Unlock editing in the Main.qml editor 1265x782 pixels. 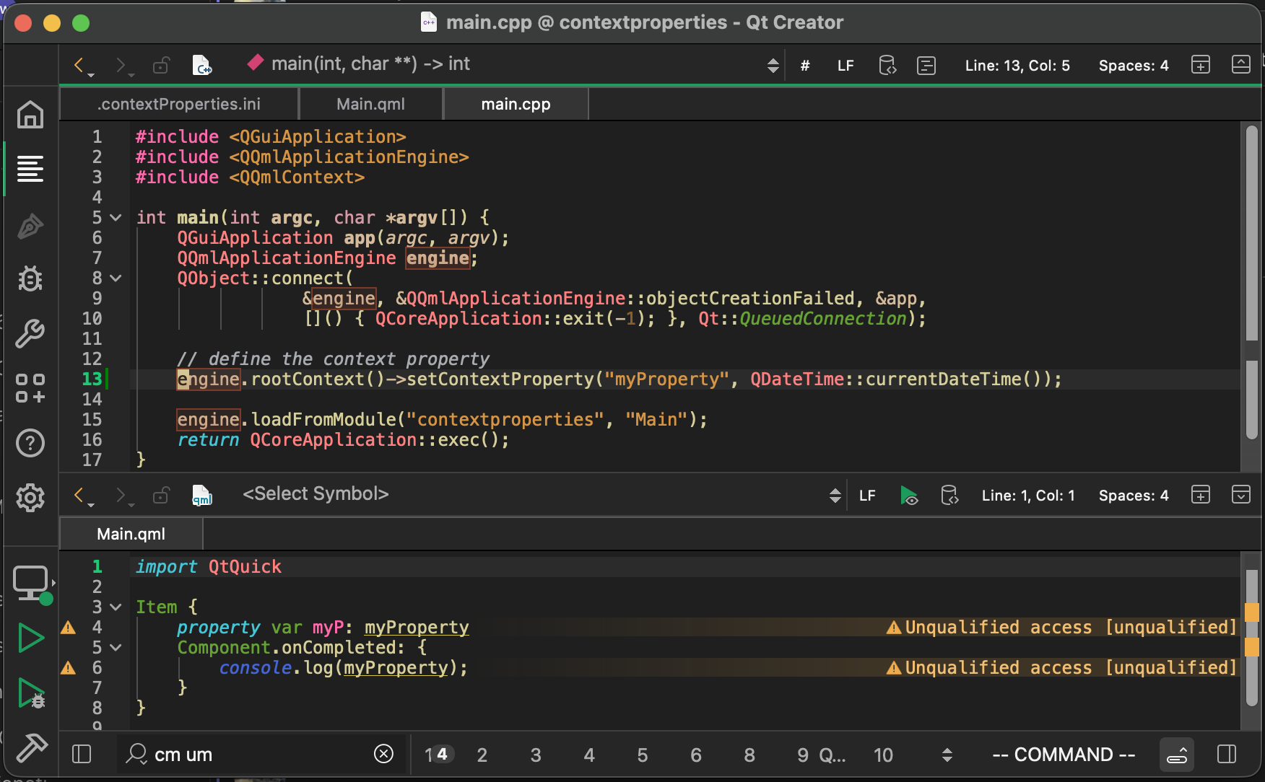161,495
